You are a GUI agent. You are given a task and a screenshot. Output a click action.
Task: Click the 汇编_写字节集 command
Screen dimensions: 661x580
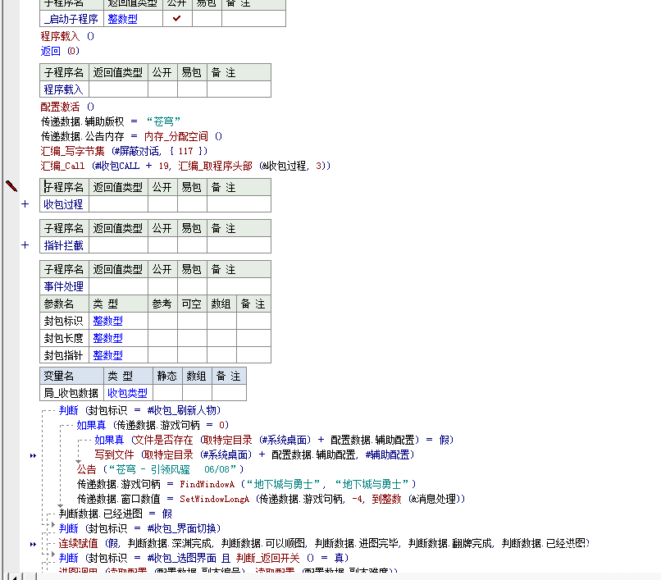coord(72,151)
